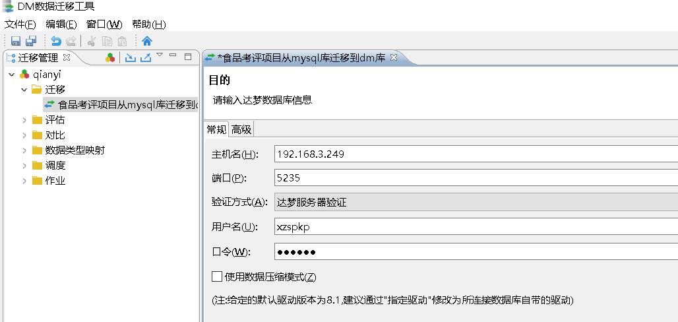Collapse the qianyi project node
This screenshot has height=322, width=678.
click(12, 75)
